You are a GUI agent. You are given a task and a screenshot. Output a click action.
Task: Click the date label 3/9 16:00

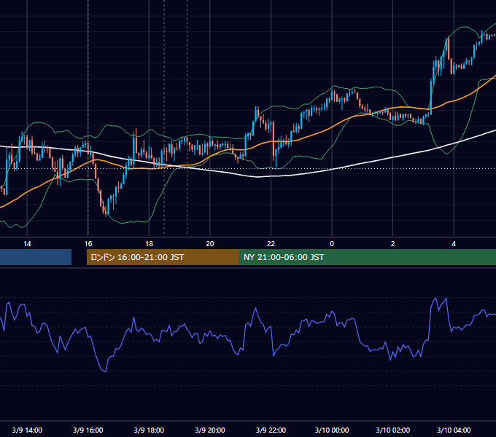click(x=88, y=430)
